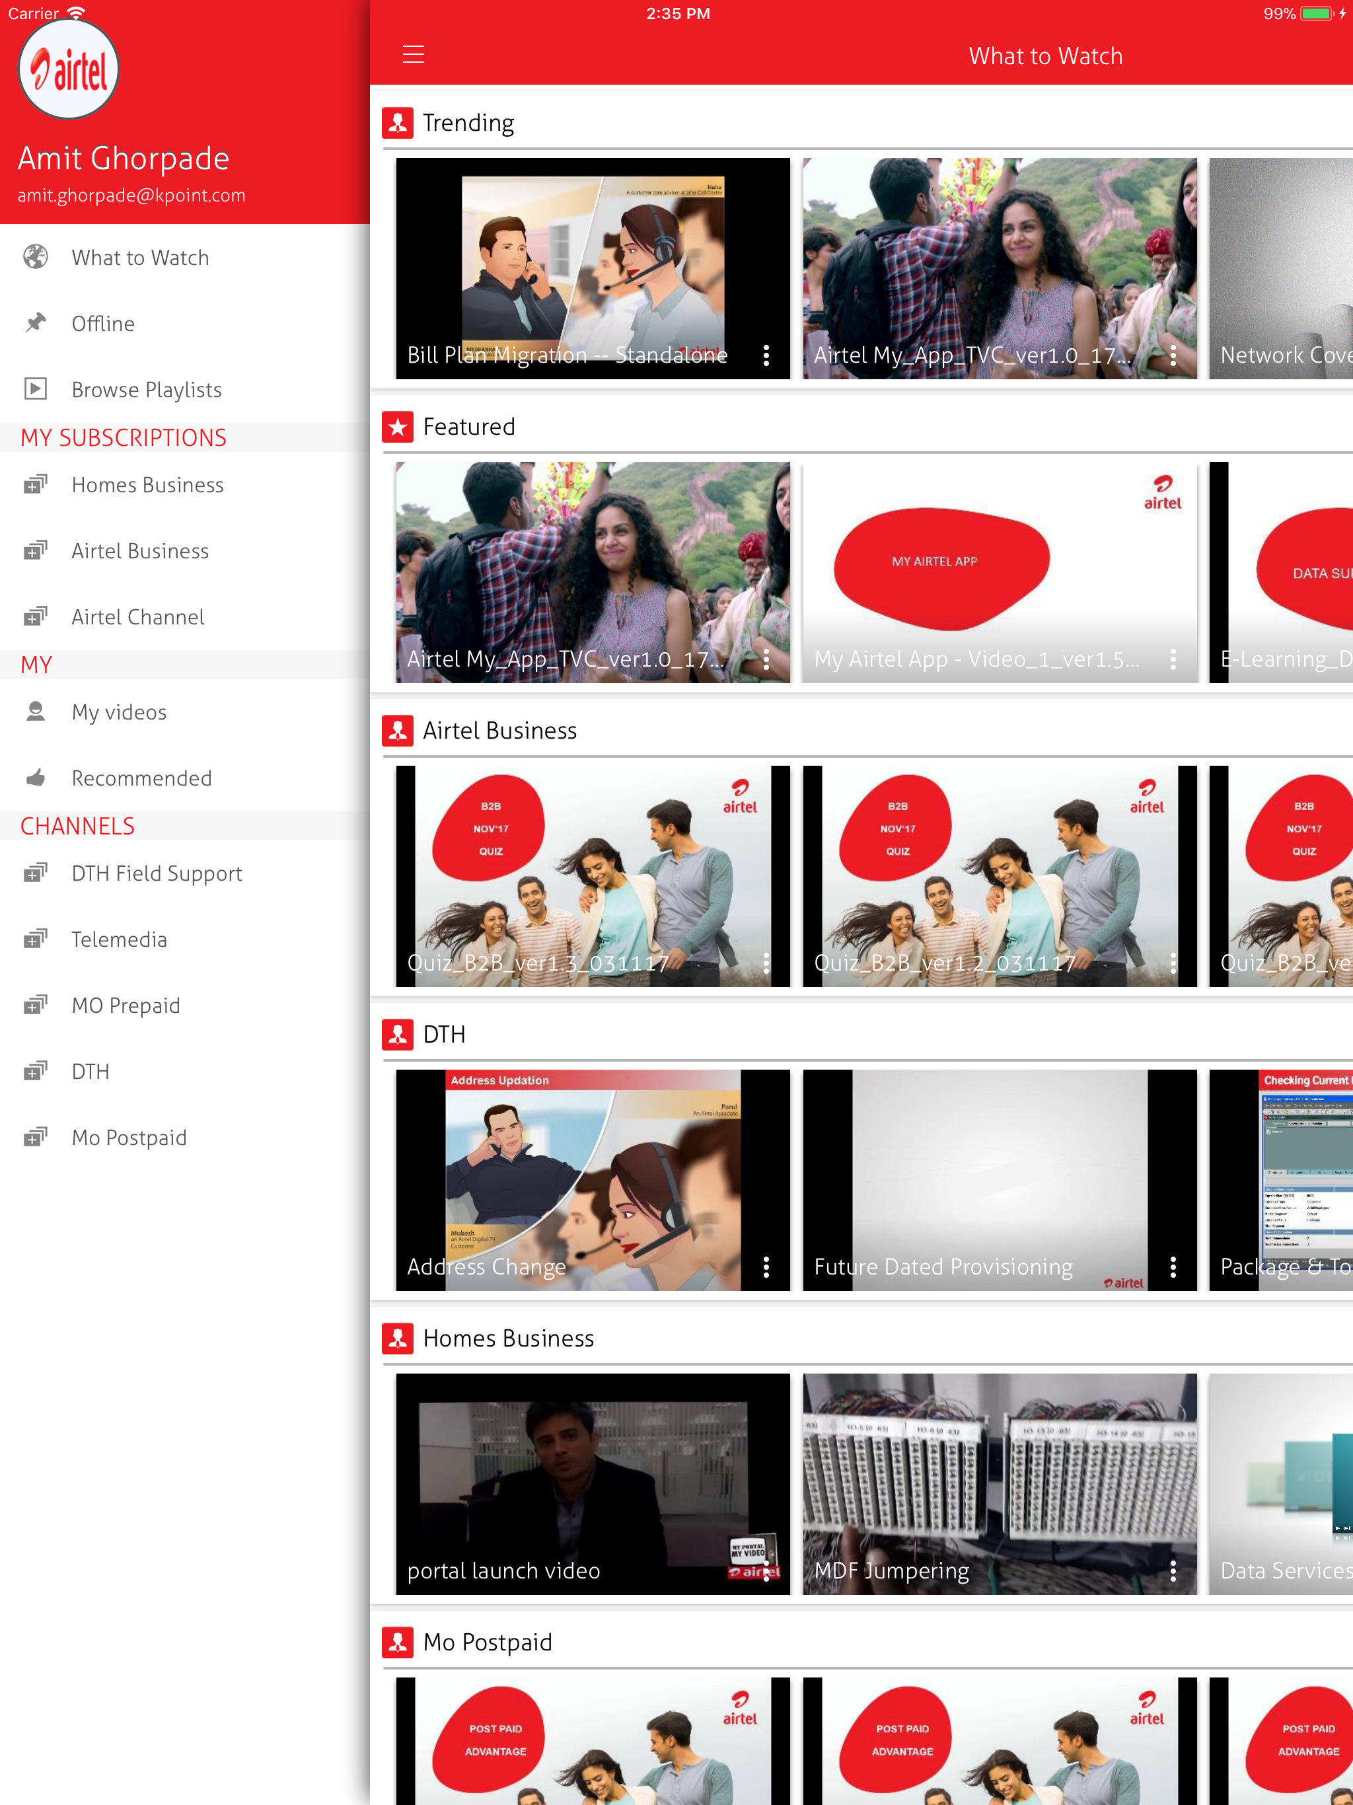Viewport: 1353px width, 1805px height.
Task: Open Telemedia channel
Action: [x=184, y=939]
